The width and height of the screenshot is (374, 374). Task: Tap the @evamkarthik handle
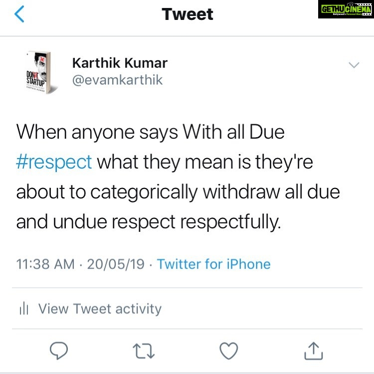pos(117,80)
